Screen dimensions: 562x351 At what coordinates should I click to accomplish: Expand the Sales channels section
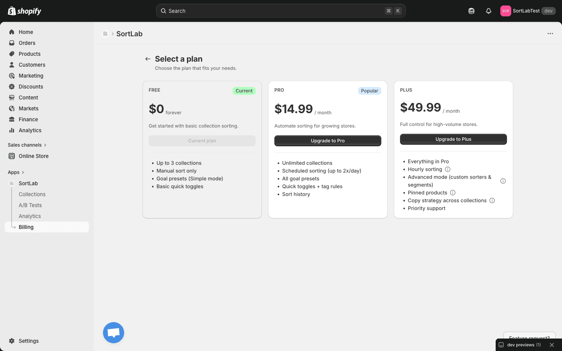(x=27, y=145)
